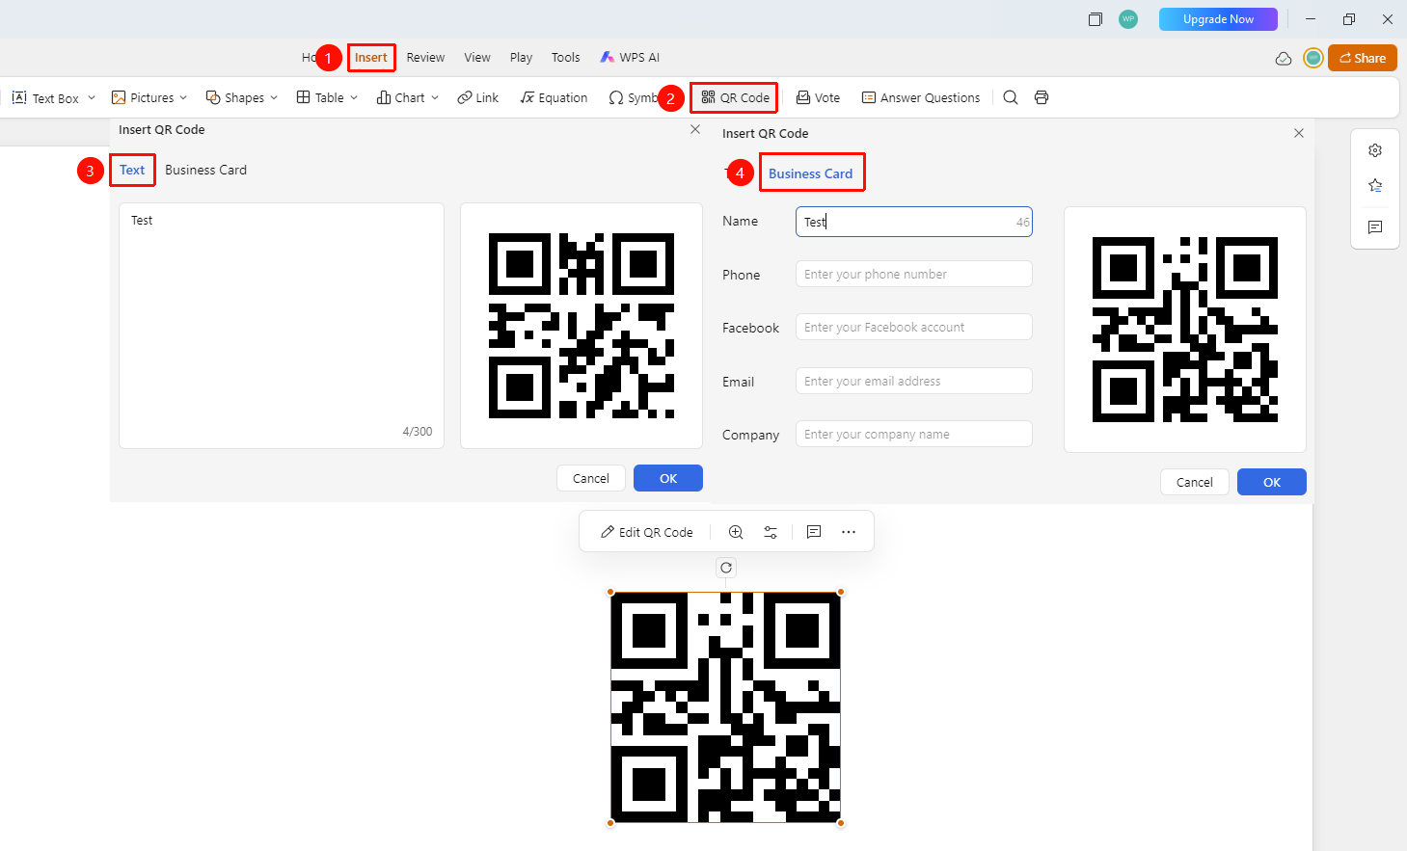Click the Chart insert tool
Screen dimensions: 1407x851
[400, 98]
